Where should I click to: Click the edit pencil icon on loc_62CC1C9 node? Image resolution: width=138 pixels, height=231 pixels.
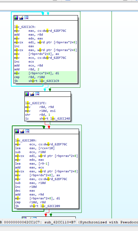click(21, 18)
